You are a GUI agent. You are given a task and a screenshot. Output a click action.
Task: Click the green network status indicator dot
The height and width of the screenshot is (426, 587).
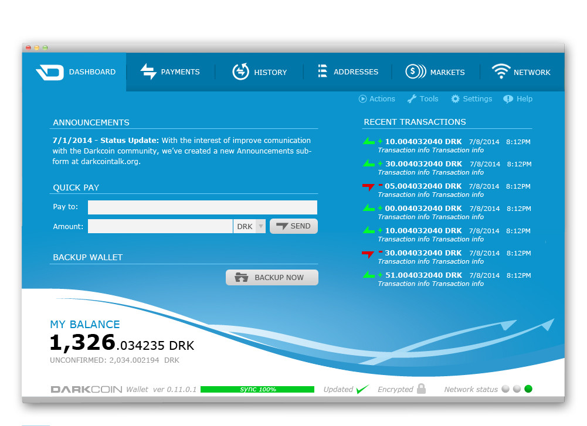tap(528, 389)
